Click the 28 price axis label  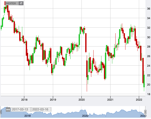point(148,47)
